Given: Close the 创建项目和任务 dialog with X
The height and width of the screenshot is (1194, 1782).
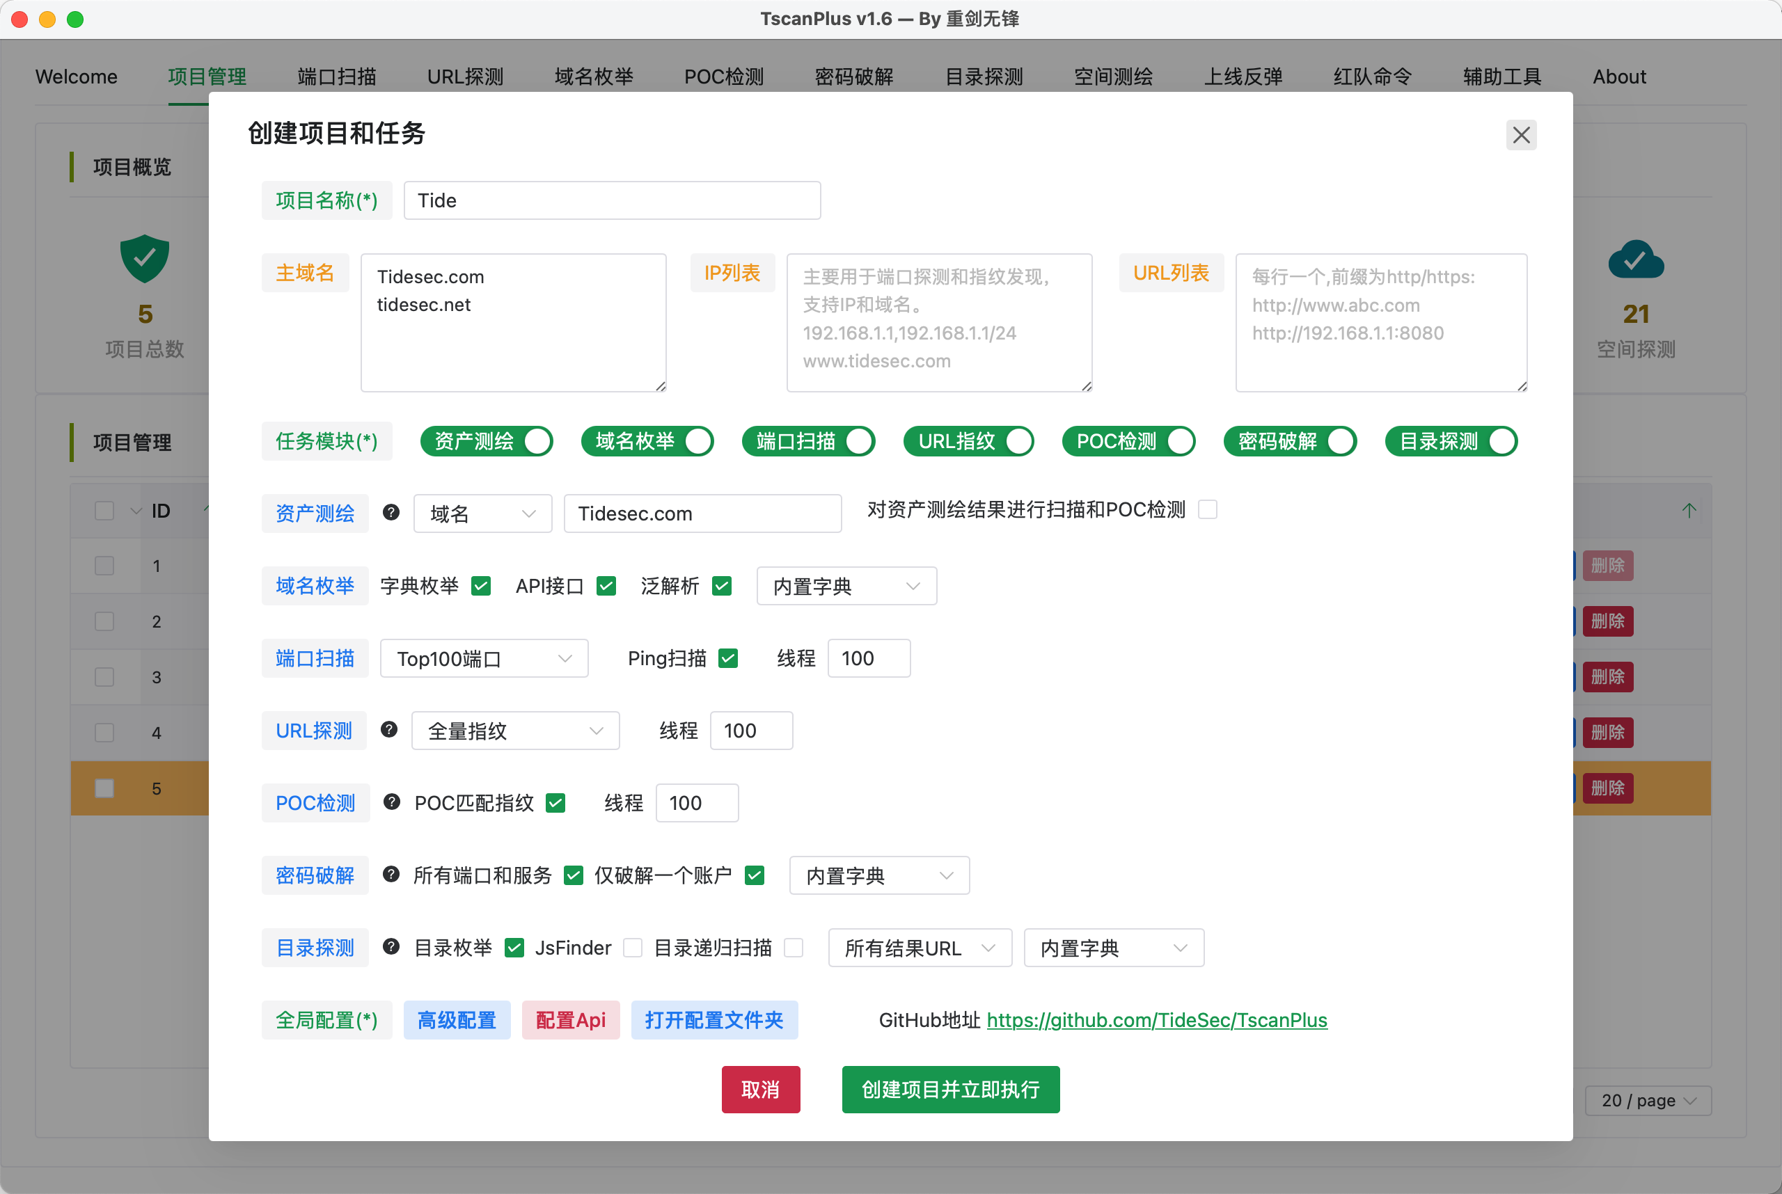Looking at the screenshot, I should (1521, 135).
